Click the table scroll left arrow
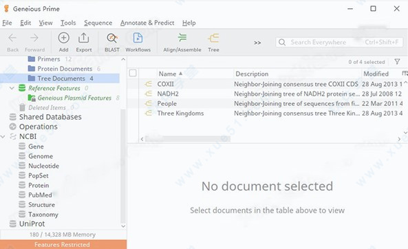This screenshot has width=408, height=249. point(142,139)
